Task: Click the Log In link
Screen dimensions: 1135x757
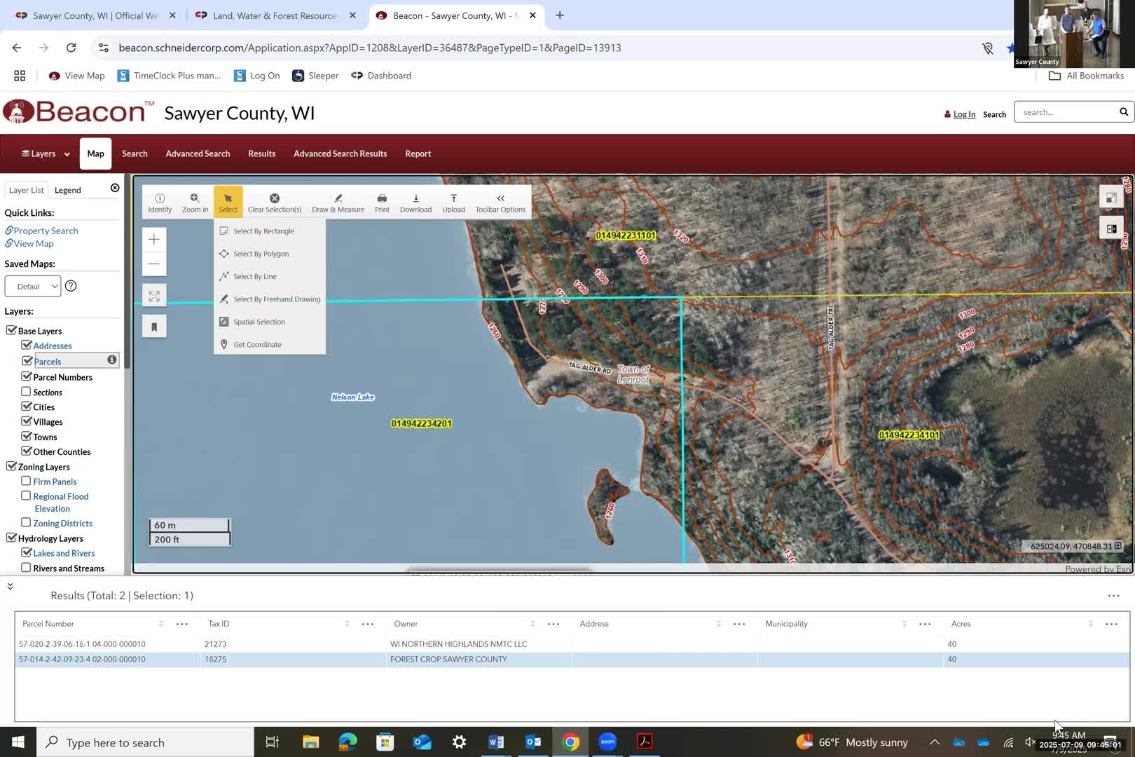Action: pyautogui.click(x=964, y=114)
